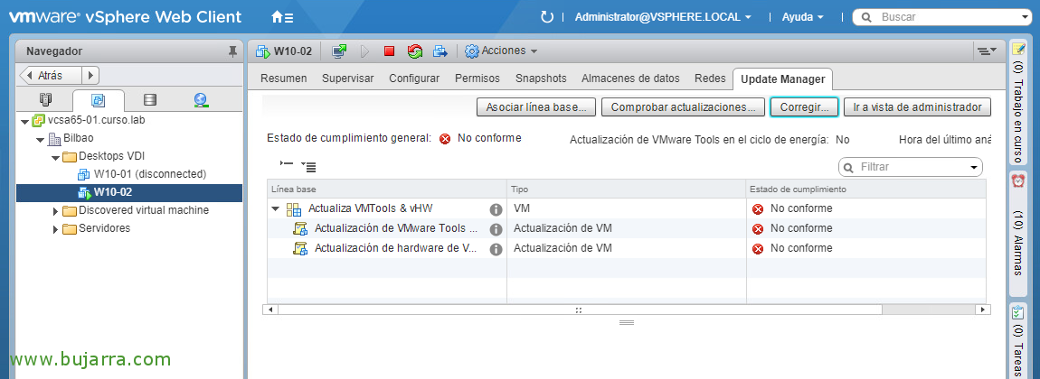Open Hosts and Clusters view icon

[45, 100]
